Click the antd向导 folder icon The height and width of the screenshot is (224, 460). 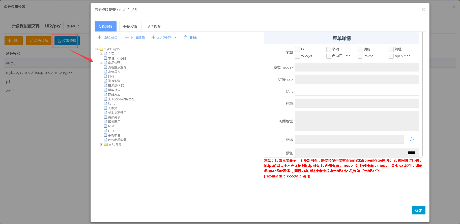[x=106, y=144]
